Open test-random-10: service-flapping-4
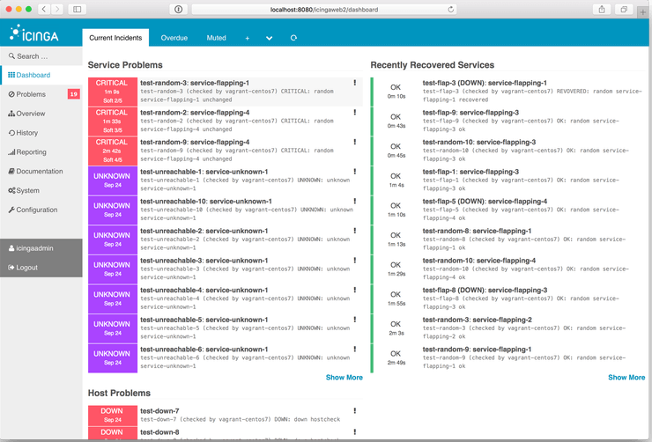Image resolution: width=652 pixels, height=442 pixels. (x=479, y=261)
